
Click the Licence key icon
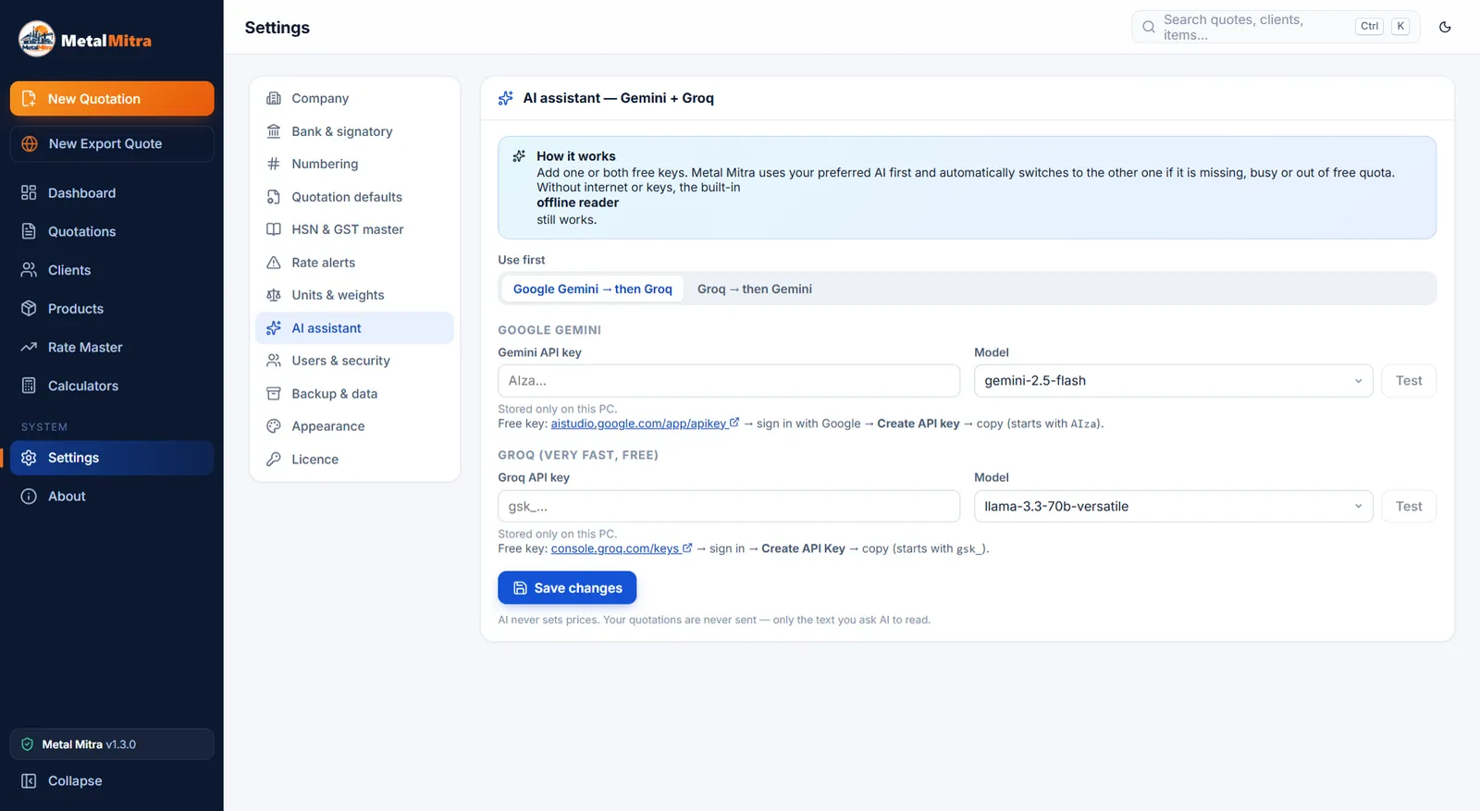coord(274,459)
